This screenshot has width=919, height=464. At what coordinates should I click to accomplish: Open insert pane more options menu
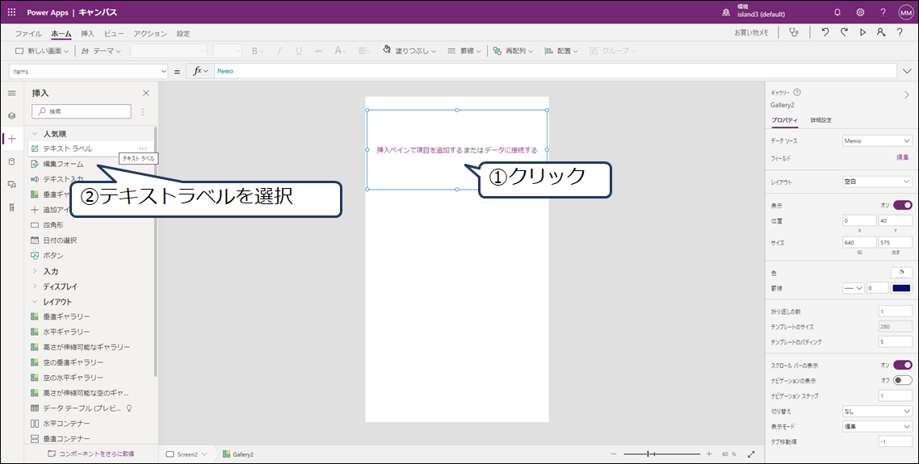(x=142, y=111)
